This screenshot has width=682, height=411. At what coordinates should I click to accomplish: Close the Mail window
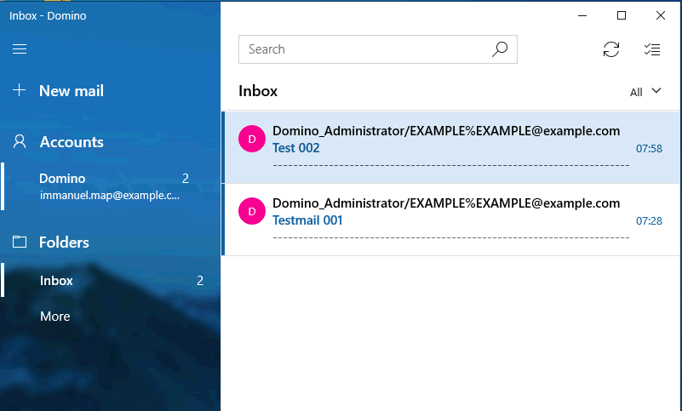660,15
